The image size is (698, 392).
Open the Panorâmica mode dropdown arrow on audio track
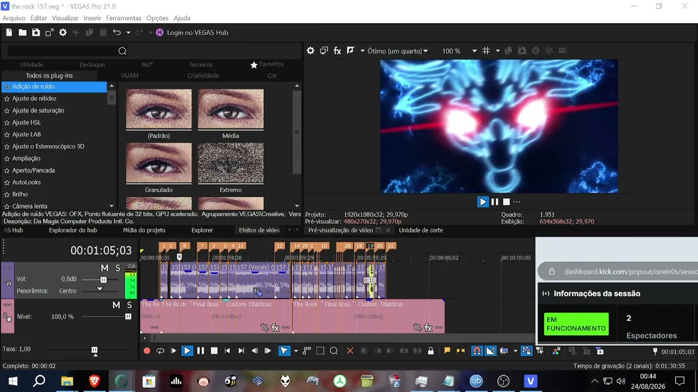click(x=100, y=289)
